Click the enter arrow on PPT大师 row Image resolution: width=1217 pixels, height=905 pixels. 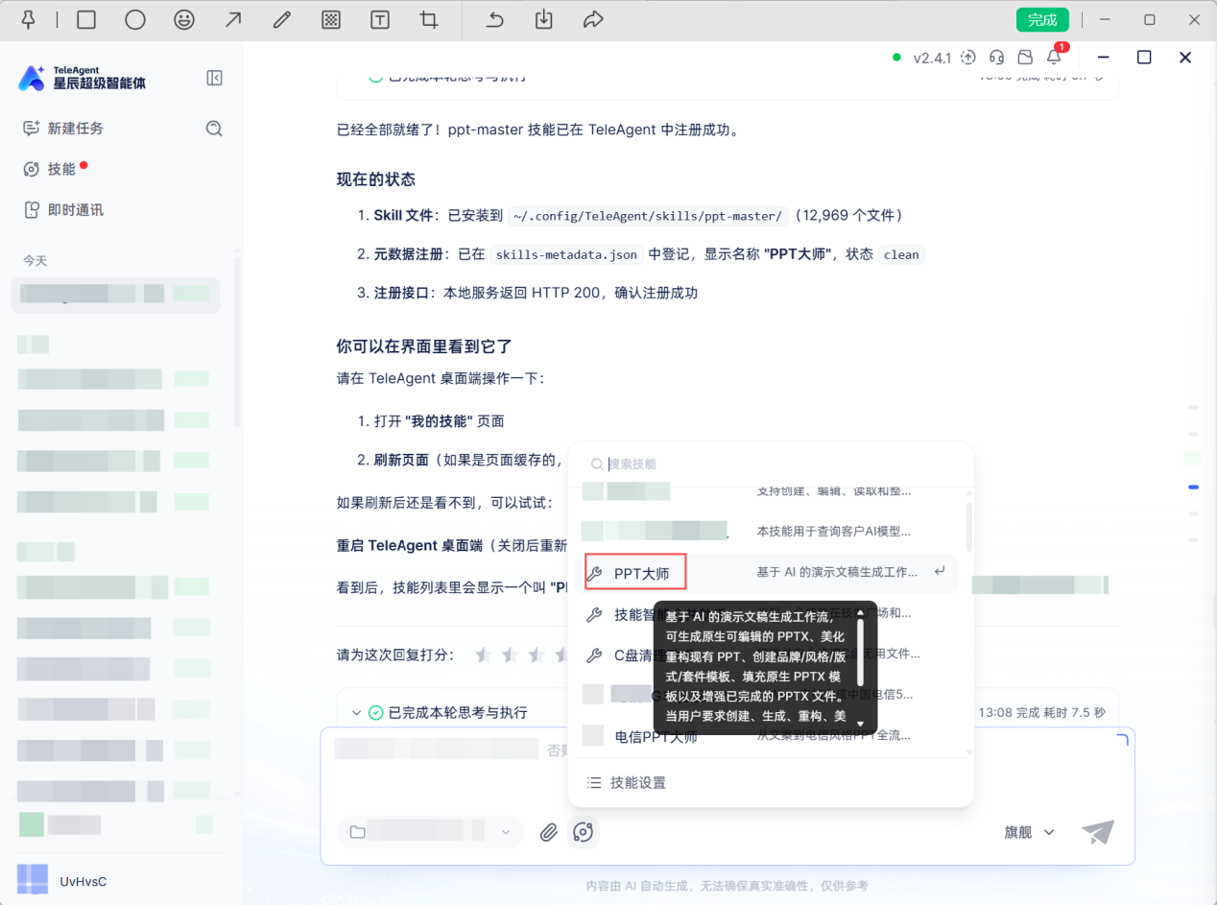[940, 572]
